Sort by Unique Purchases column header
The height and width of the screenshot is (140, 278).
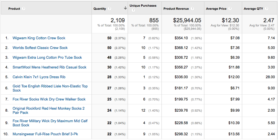tap(143, 6)
